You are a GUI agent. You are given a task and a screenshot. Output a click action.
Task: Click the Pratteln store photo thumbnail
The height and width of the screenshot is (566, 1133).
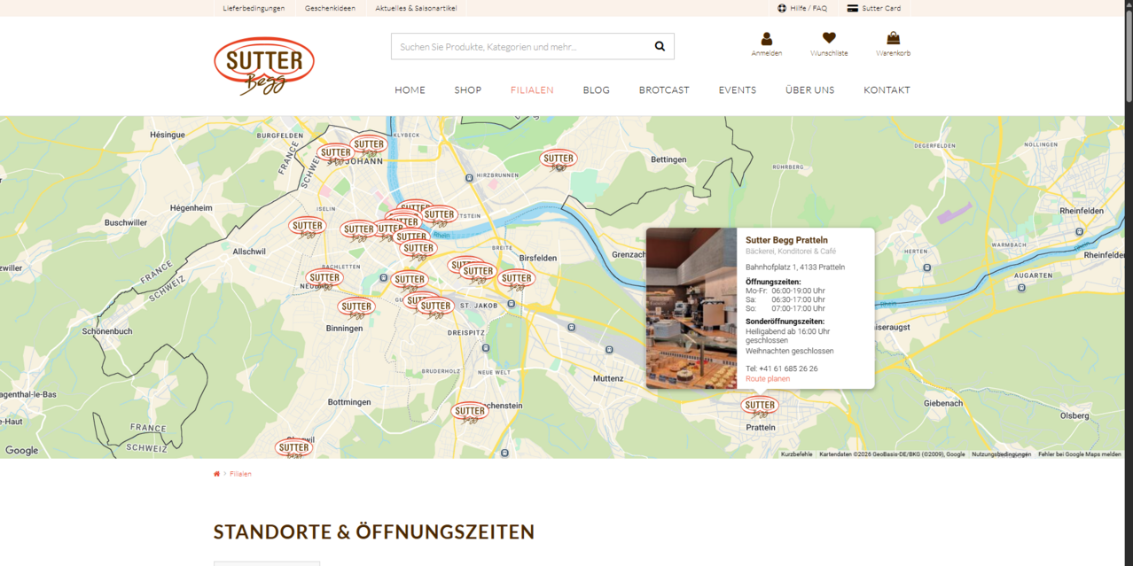pyautogui.click(x=692, y=308)
